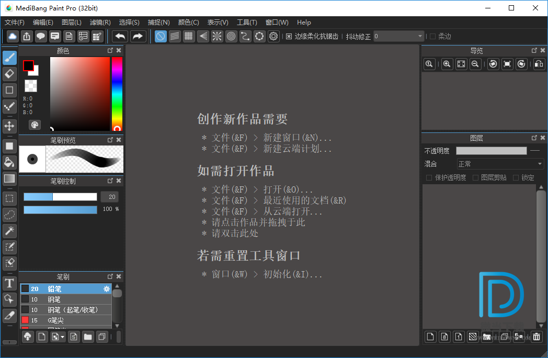548x358 pixels.
Task: Click the rainbow hue bar
Action: pos(117,94)
